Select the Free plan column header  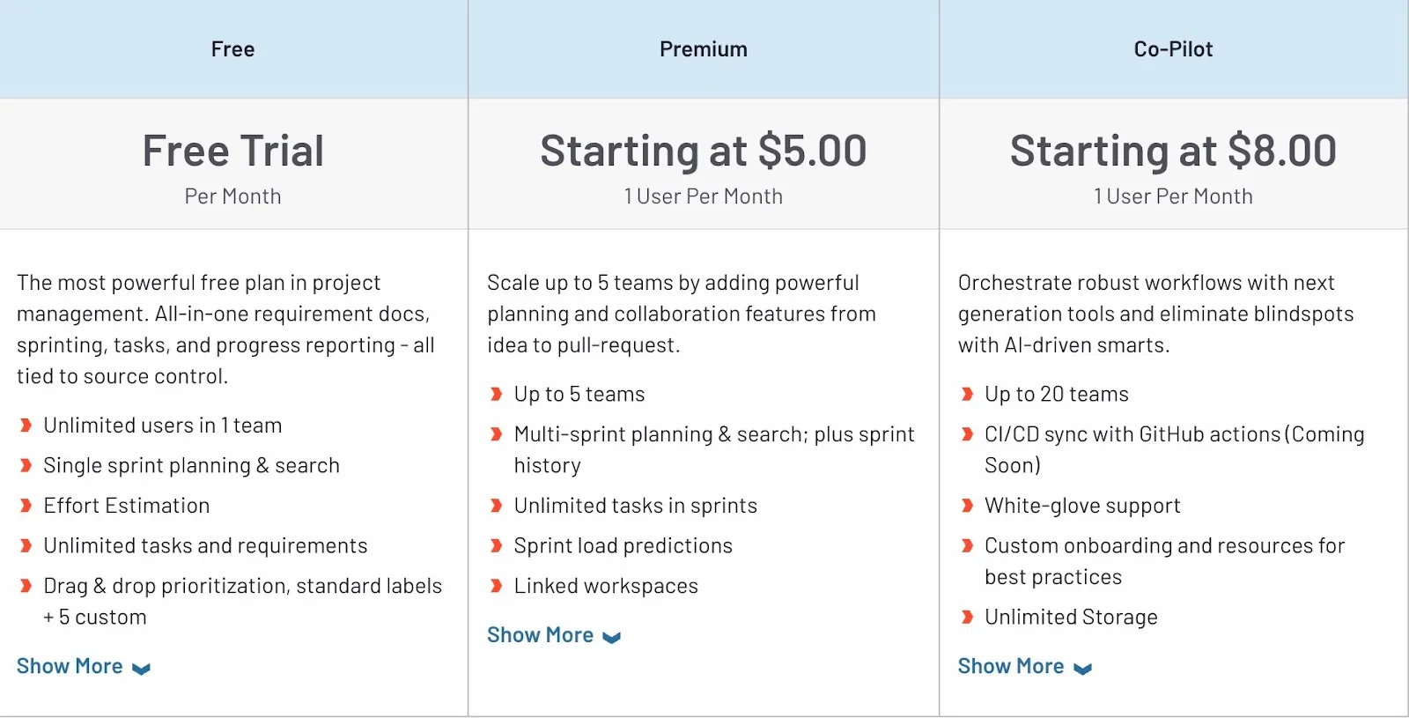[x=233, y=49]
